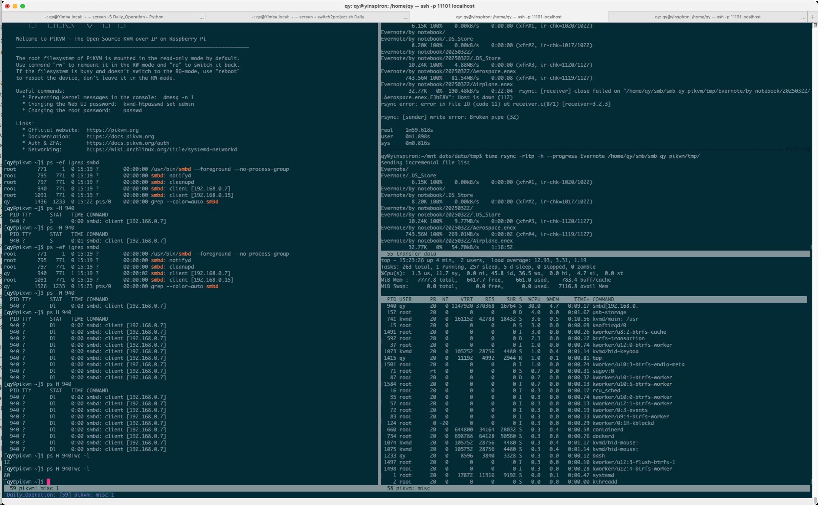The height and width of the screenshot is (505, 818).
Task: Switch to screen switch2project.sh Daily tab
Action: (x=308, y=17)
